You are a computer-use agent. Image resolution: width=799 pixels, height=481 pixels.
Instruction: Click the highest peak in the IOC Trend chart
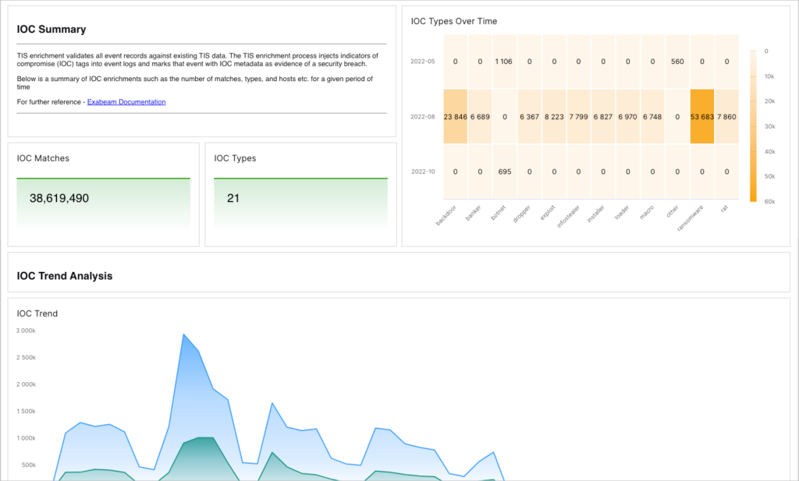point(183,334)
